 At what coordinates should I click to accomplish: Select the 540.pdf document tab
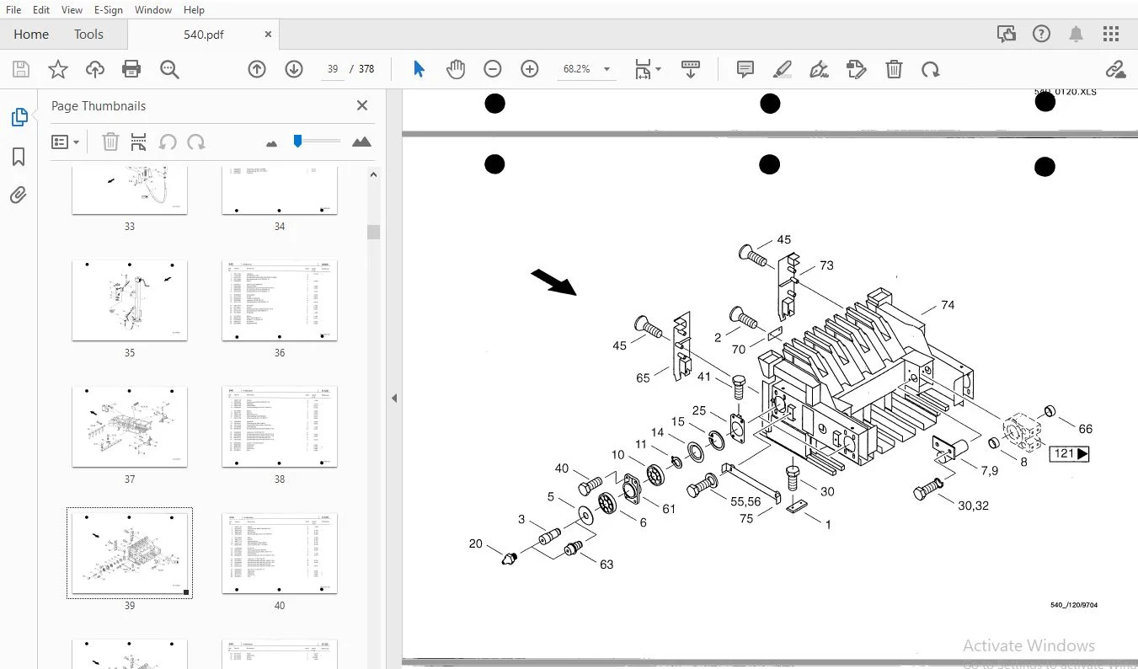[203, 35]
